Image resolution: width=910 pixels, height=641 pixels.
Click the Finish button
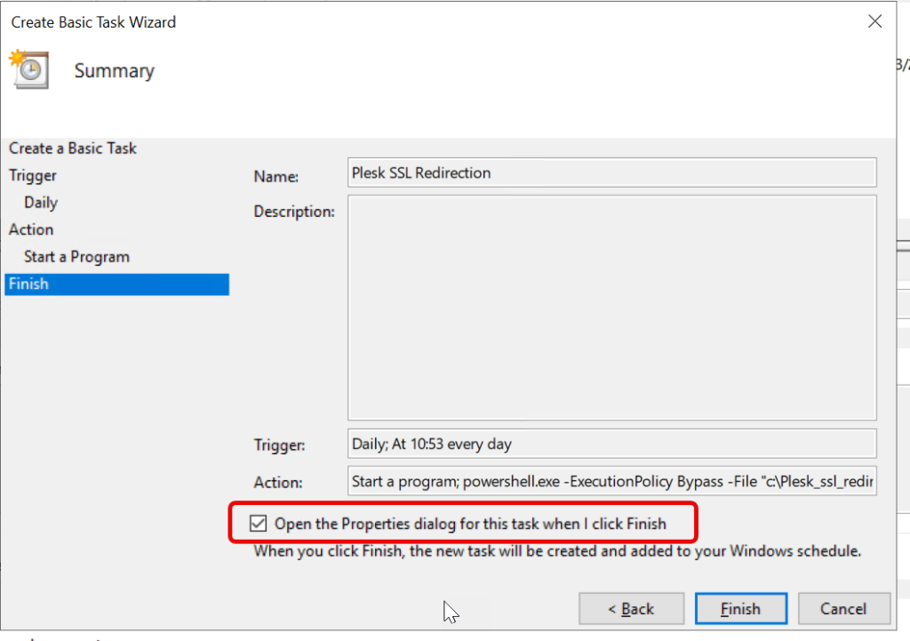(740, 608)
